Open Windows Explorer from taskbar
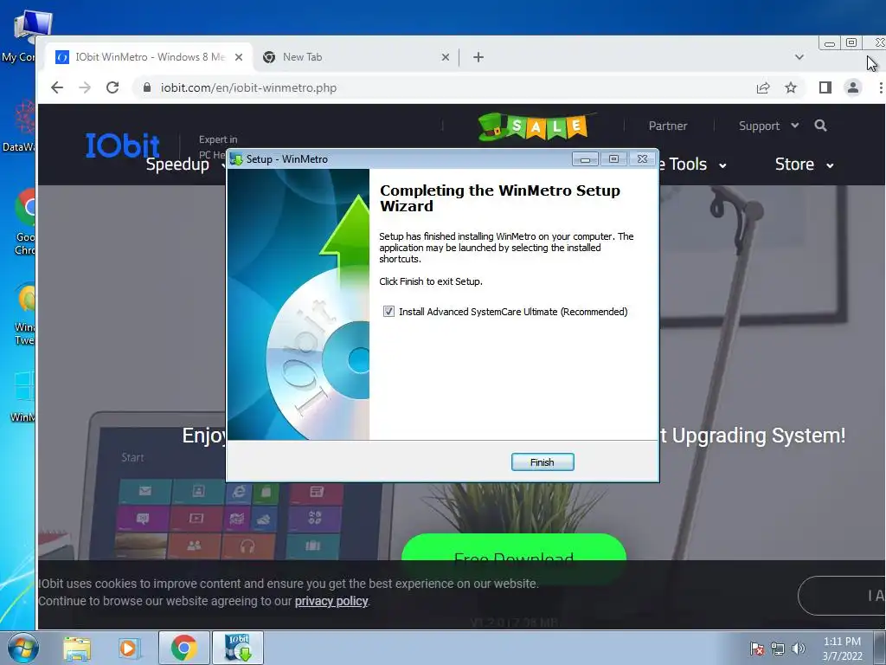The height and width of the screenshot is (665, 886). [77, 649]
